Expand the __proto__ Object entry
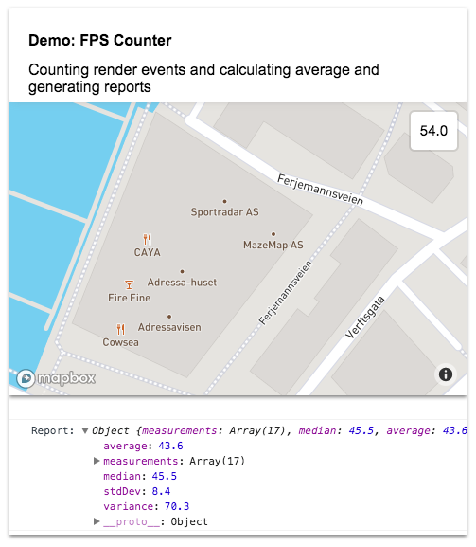The height and width of the screenshot is (547, 476). 97,521
